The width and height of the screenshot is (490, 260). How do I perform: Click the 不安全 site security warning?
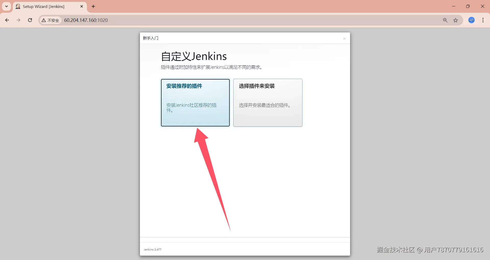pos(51,20)
